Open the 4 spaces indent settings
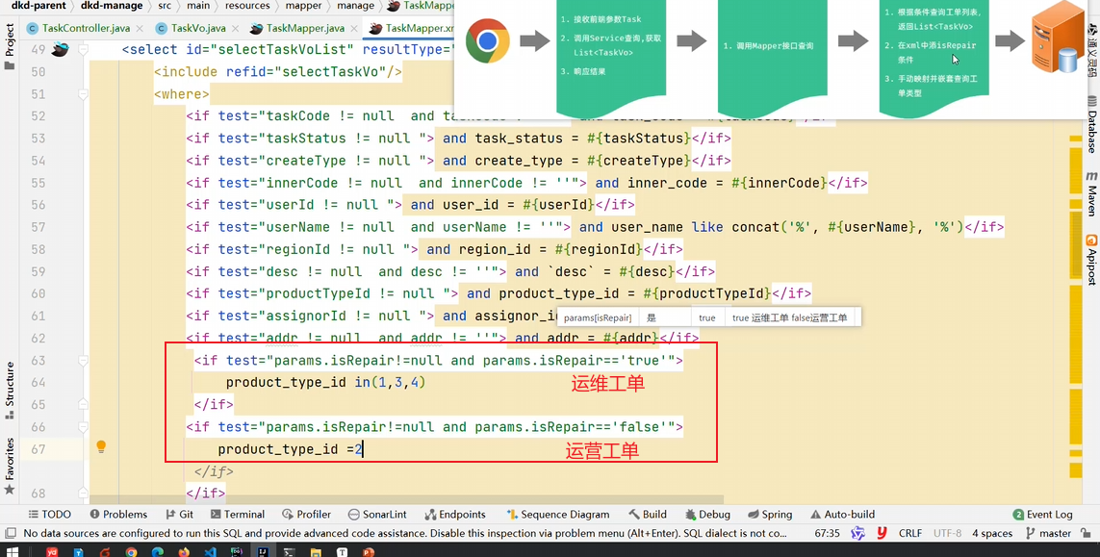The height and width of the screenshot is (557, 1100). 992,533
